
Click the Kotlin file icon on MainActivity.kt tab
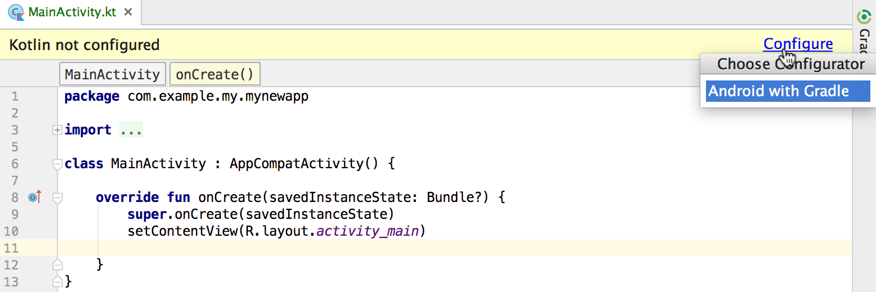16,12
